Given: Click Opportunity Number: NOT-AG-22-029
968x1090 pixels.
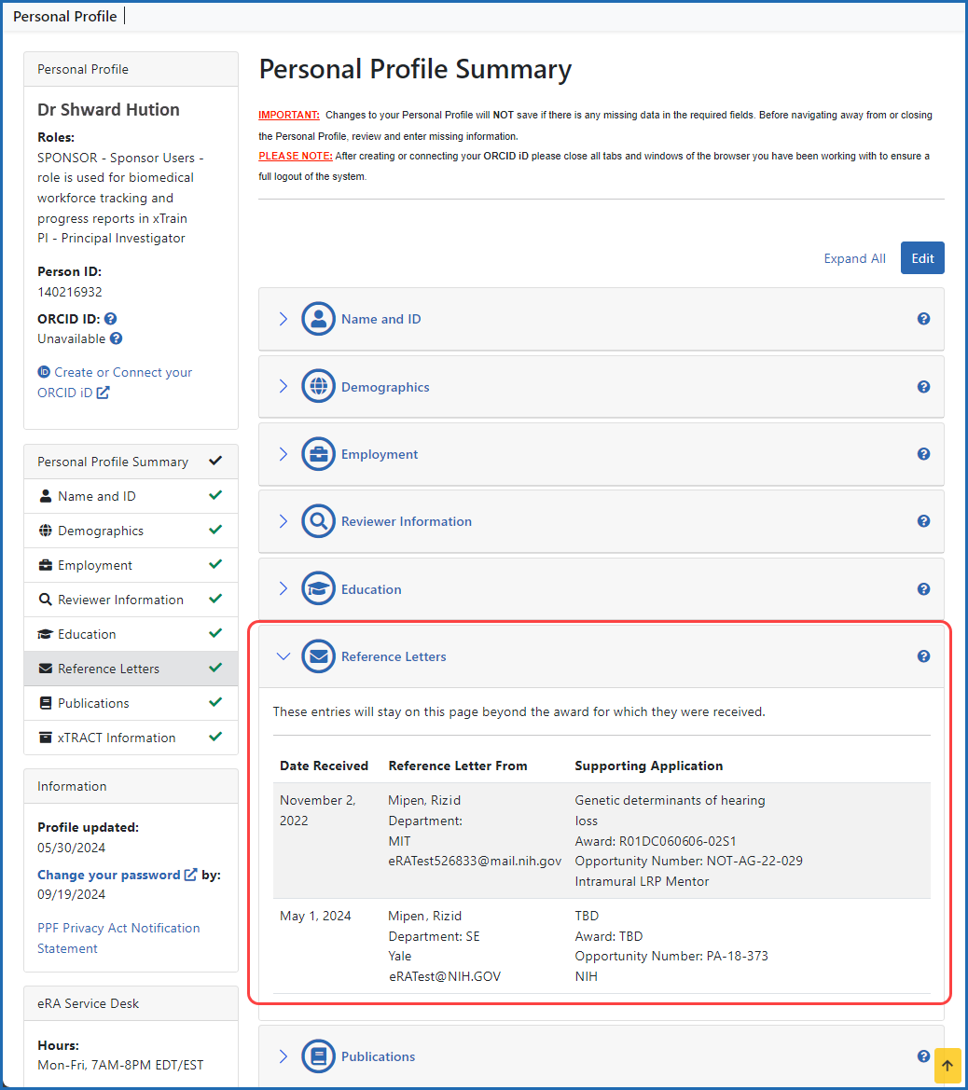Looking at the screenshot, I should coord(688,861).
